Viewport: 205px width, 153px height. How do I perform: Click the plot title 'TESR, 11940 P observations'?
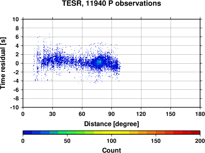click(112, 3)
